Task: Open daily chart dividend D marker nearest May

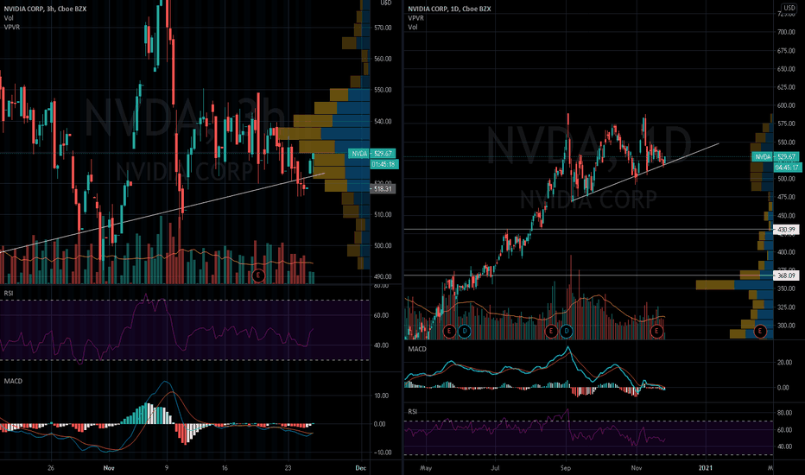Action: point(464,332)
